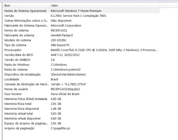This screenshot has height=140, width=178.
Task: Click value "C:\pagefile.sys"
Action: coord(61,129)
